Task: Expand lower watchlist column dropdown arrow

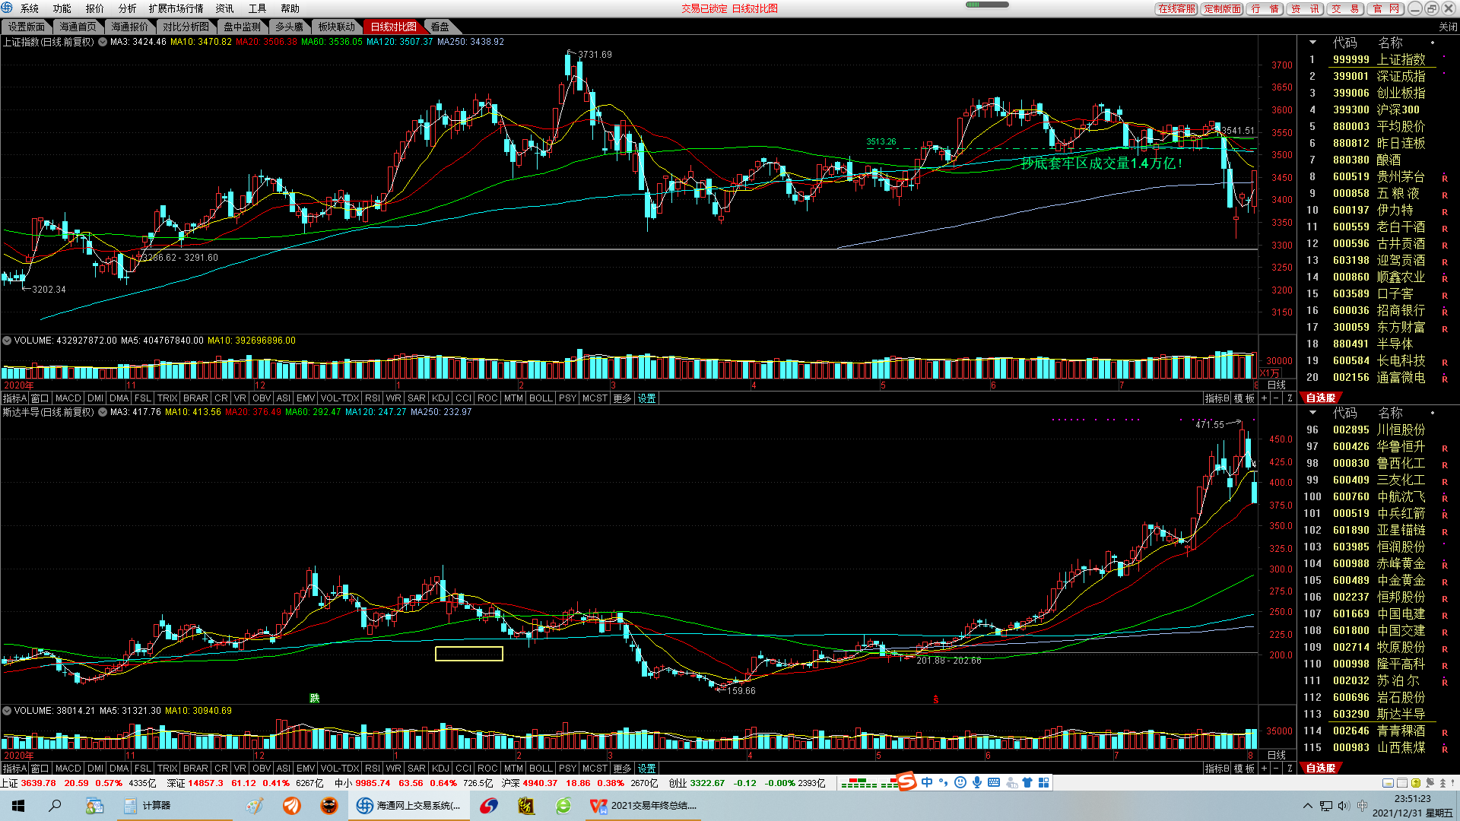Action: click(1312, 413)
